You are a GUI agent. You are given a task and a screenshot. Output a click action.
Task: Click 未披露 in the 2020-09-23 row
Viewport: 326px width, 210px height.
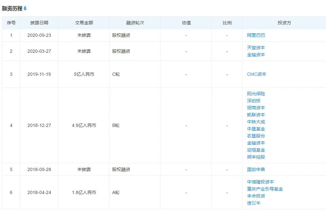pos(84,35)
